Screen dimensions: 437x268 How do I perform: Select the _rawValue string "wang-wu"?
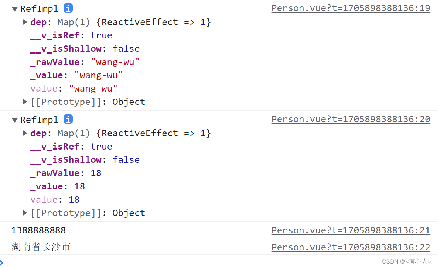click(115, 62)
